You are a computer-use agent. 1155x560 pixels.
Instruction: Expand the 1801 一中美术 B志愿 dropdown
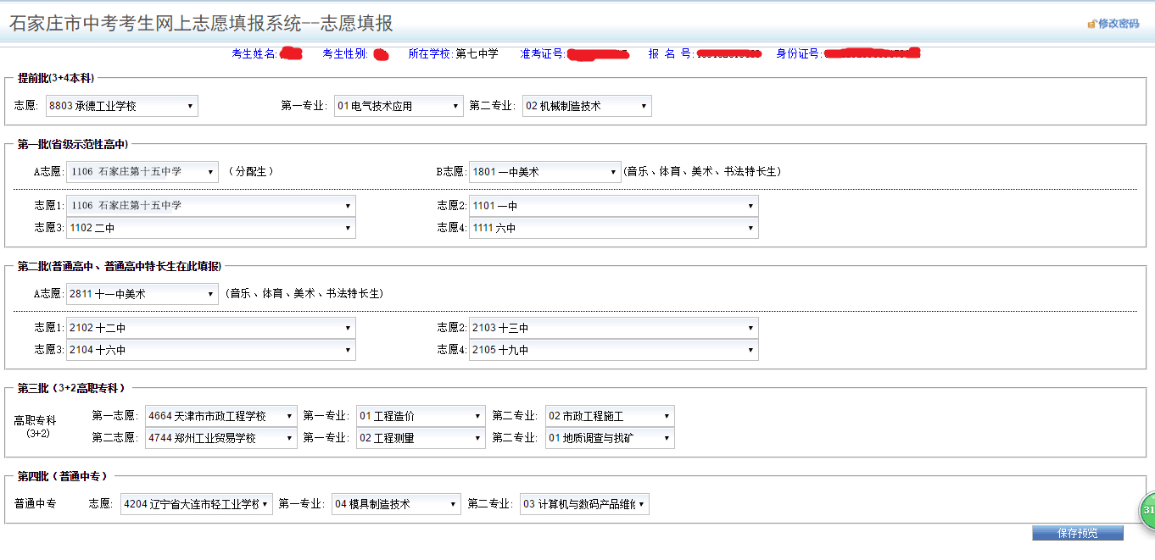(545, 172)
